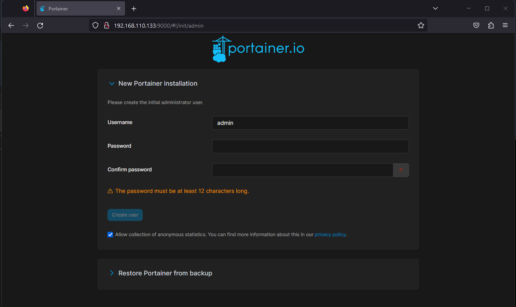Click the insecure connection padlock icon
Image resolution: width=516 pixels, height=307 pixels.
(x=106, y=26)
